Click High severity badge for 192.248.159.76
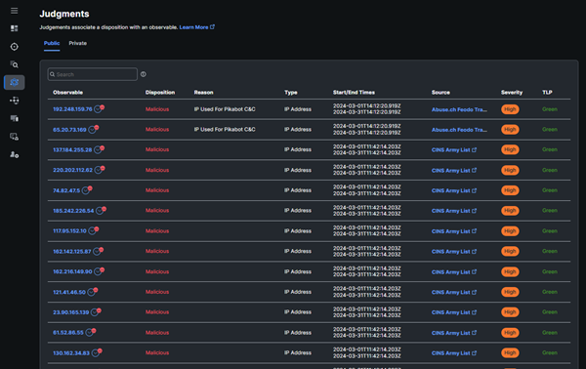The height and width of the screenshot is (369, 586). click(x=510, y=109)
